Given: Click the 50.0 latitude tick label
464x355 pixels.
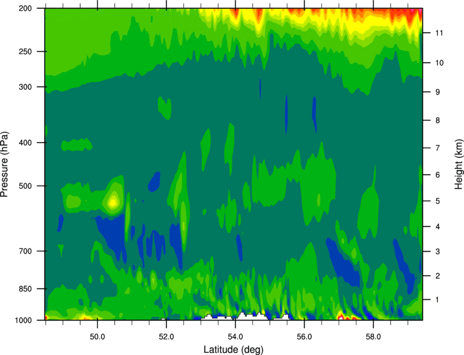Looking at the screenshot, I should (97, 337).
